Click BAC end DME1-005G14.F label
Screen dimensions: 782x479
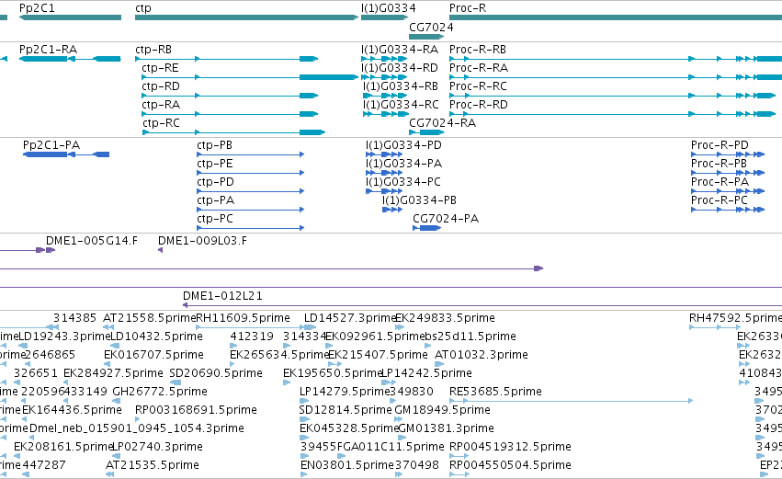click(x=92, y=241)
